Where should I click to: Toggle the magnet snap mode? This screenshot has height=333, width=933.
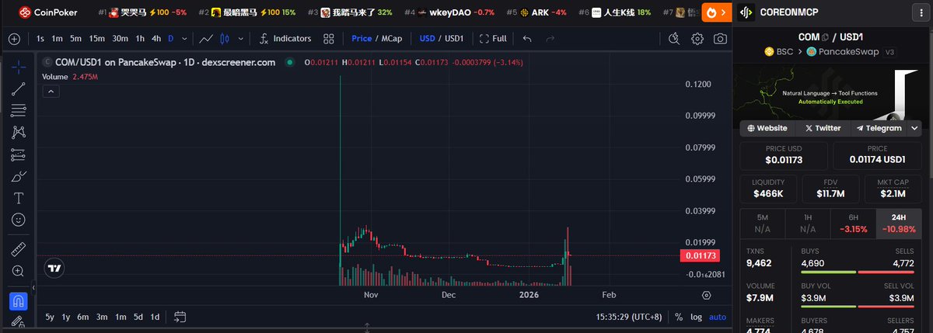point(18,300)
